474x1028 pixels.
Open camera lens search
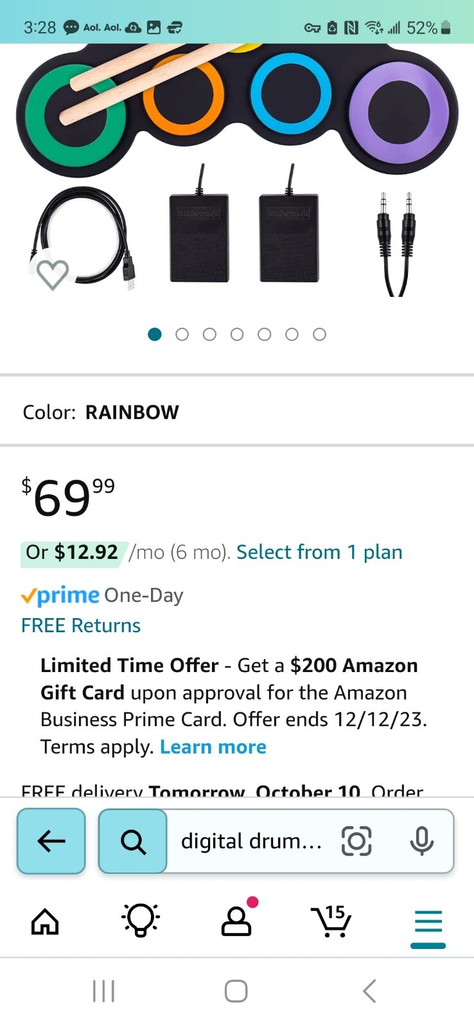point(356,841)
